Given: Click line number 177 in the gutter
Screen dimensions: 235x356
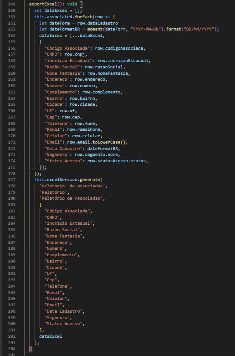Looking at the screenshot, I should coord(11,180).
